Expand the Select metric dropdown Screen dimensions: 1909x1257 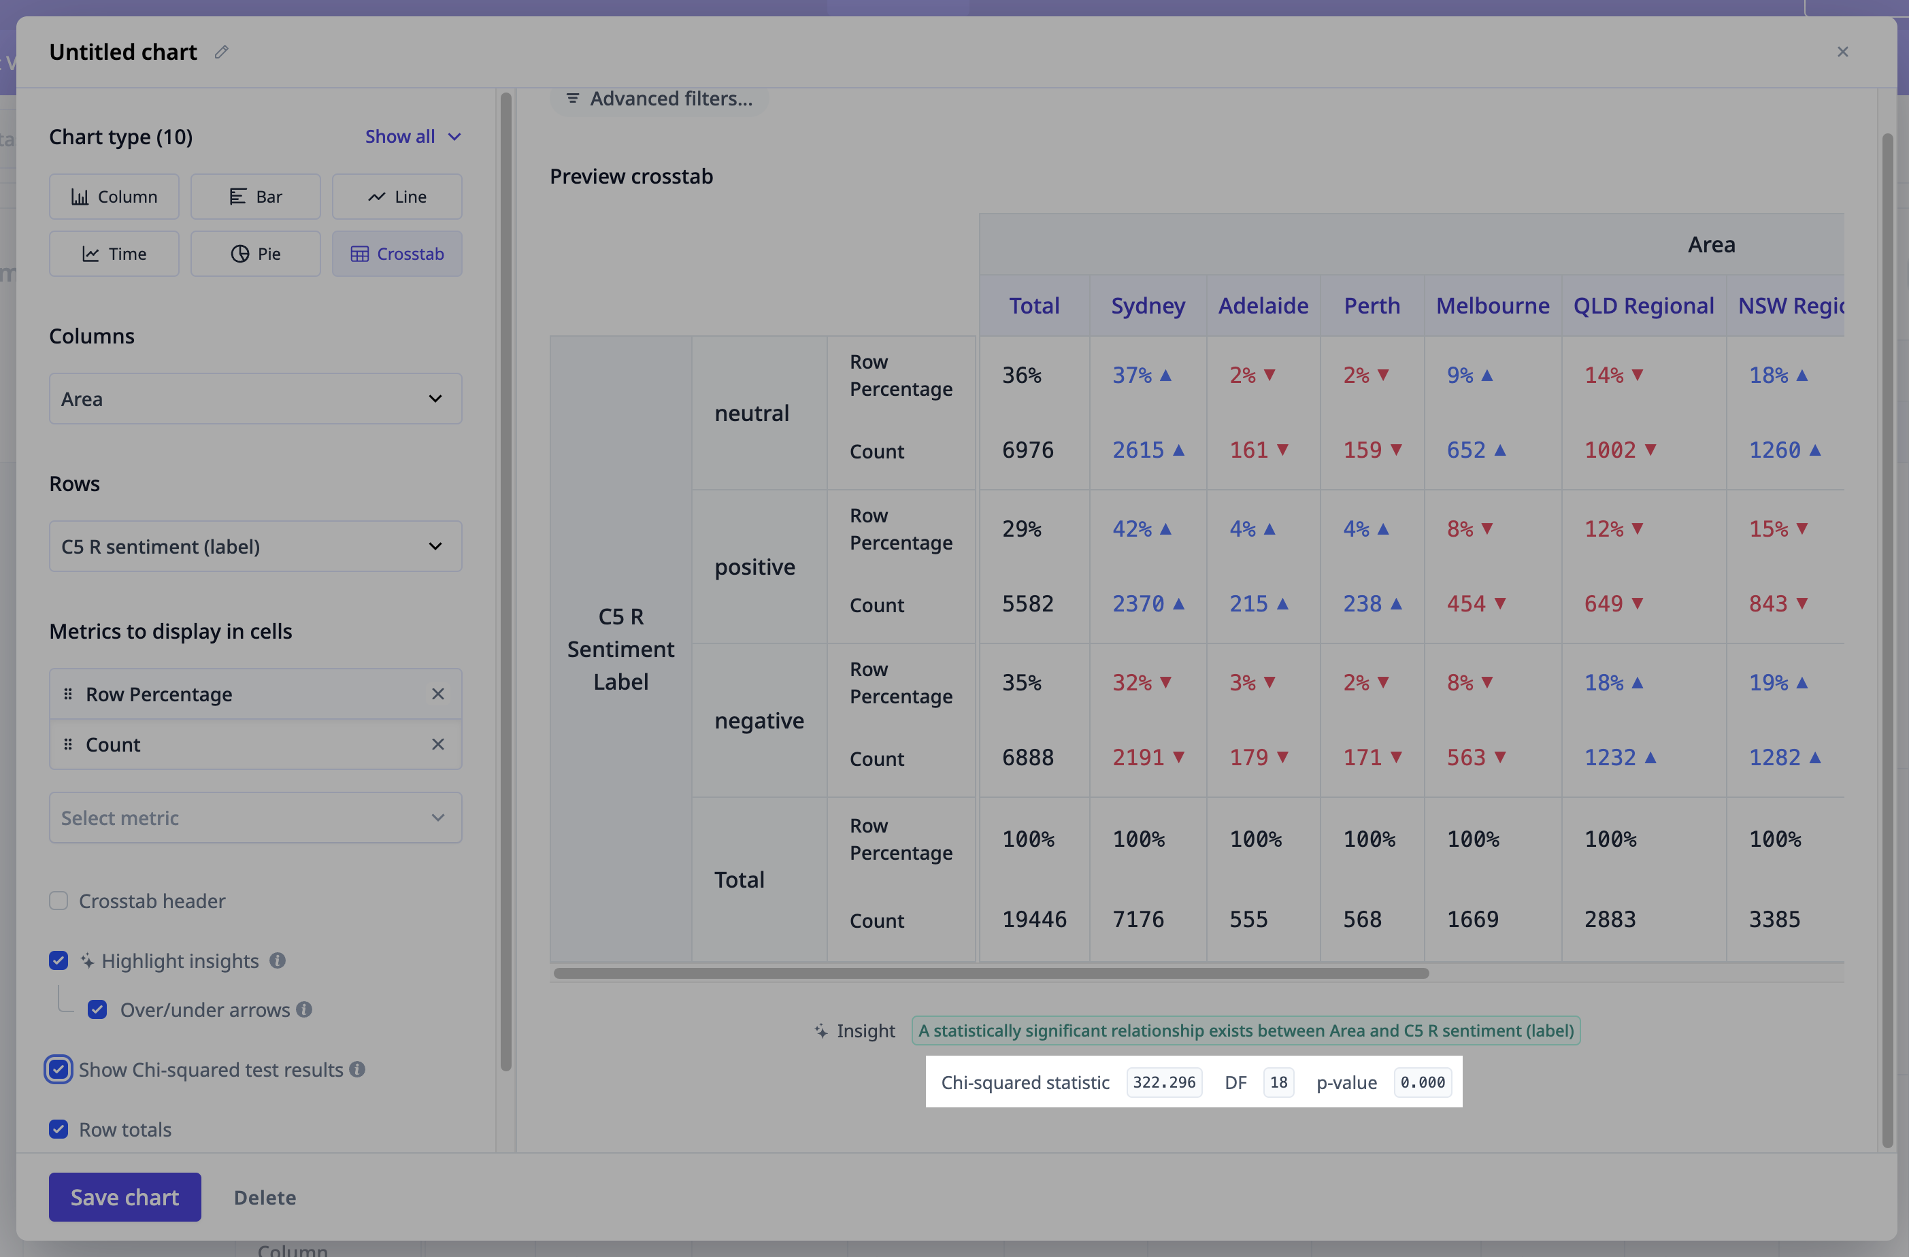point(255,818)
